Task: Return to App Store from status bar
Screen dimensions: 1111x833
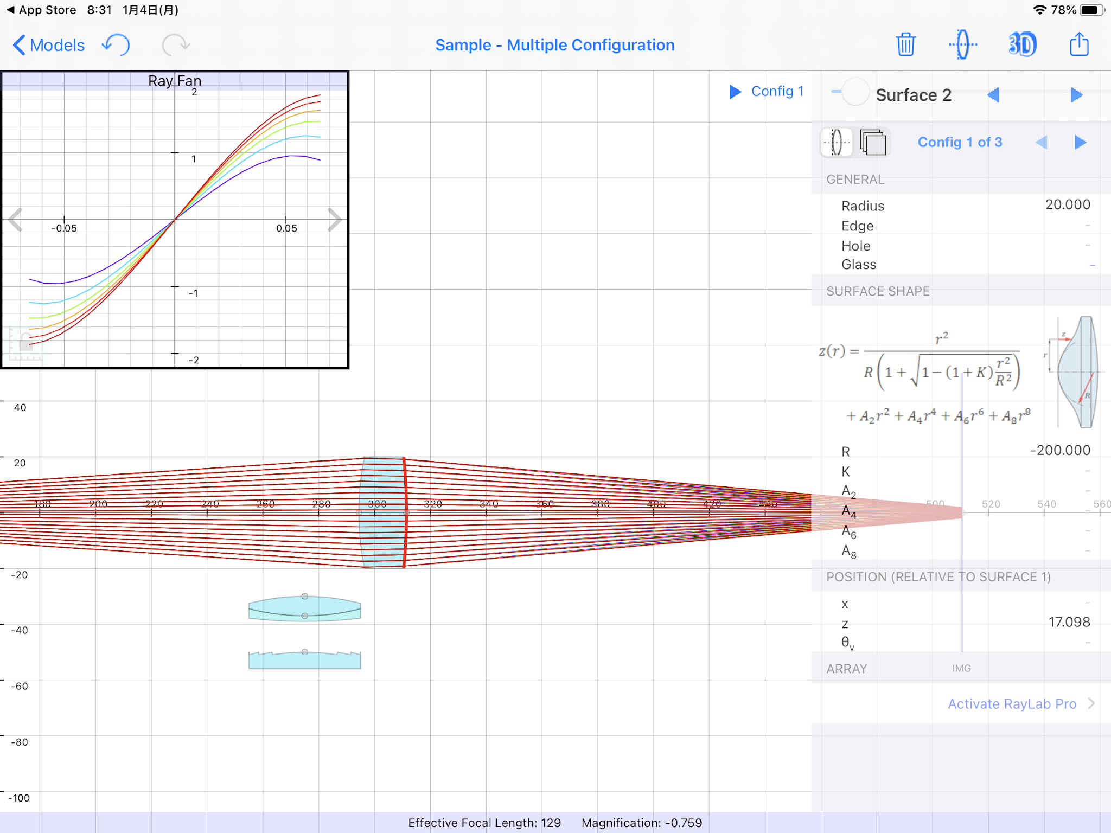Action: (41, 10)
